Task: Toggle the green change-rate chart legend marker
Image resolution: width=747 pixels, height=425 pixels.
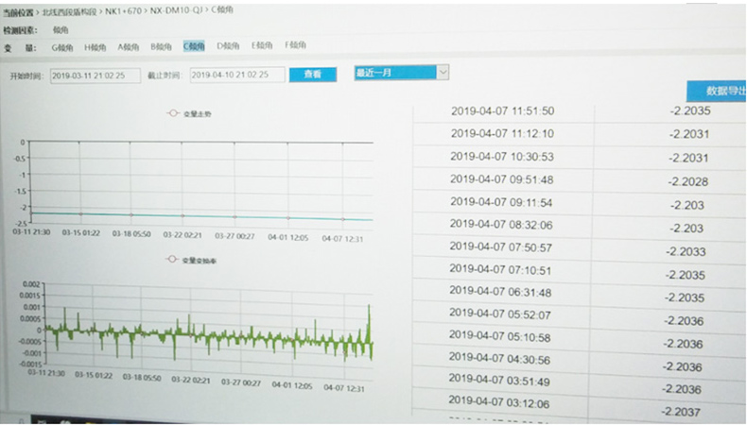Action: pos(170,259)
